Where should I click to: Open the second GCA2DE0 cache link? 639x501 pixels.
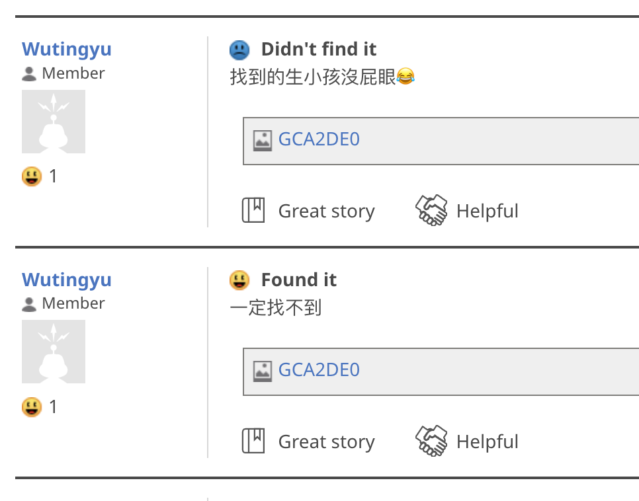point(318,369)
